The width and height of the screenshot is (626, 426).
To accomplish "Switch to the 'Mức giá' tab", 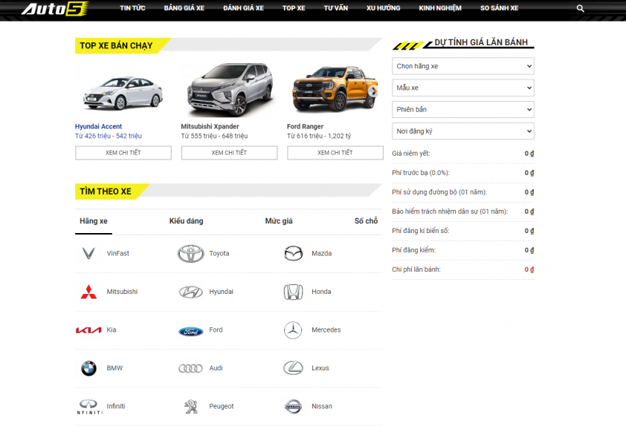I will point(279,221).
